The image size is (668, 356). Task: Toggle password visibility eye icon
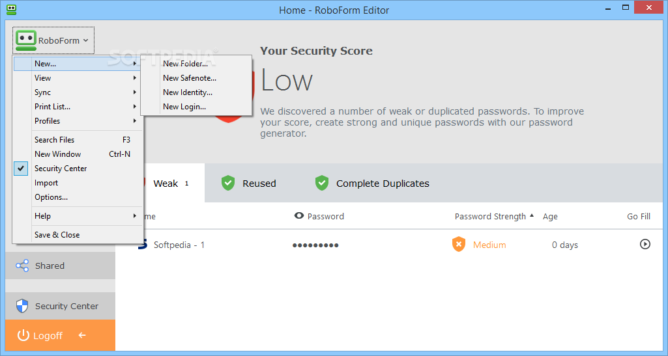299,215
